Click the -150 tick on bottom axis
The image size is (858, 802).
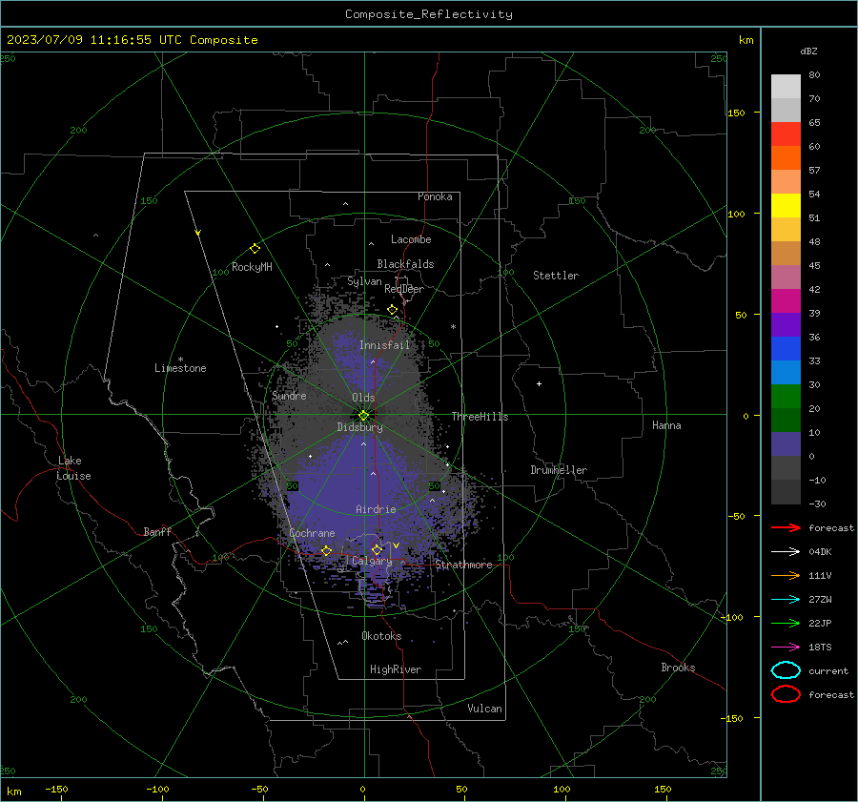(56, 789)
